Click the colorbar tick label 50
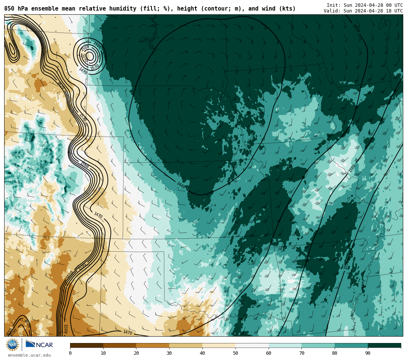This screenshot has width=407, height=360. coord(236,353)
